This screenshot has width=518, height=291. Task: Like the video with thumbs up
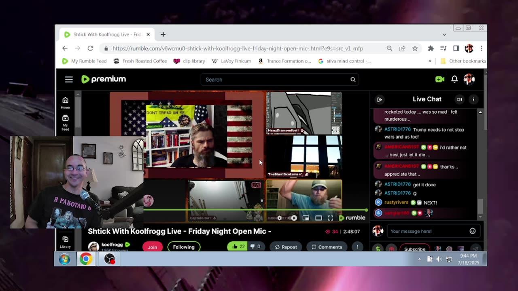237,247
